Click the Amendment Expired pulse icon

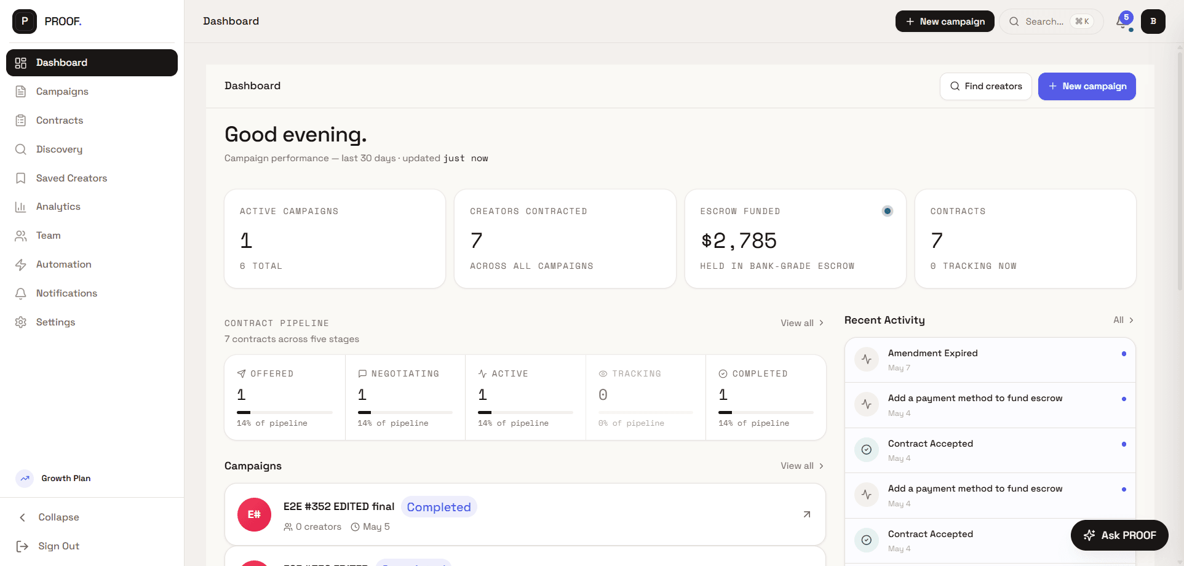pos(867,359)
